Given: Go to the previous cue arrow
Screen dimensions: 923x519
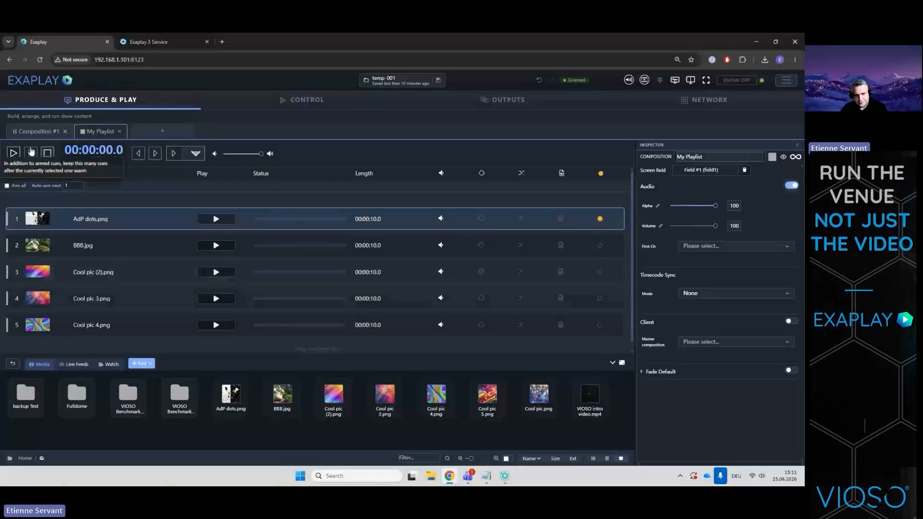Looking at the screenshot, I should point(138,153).
